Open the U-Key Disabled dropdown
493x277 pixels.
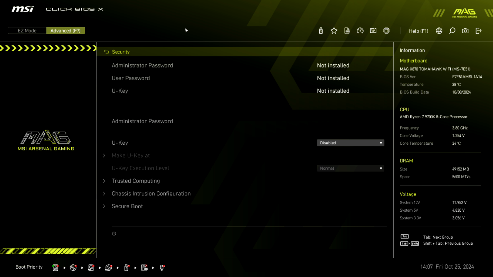pos(350,143)
